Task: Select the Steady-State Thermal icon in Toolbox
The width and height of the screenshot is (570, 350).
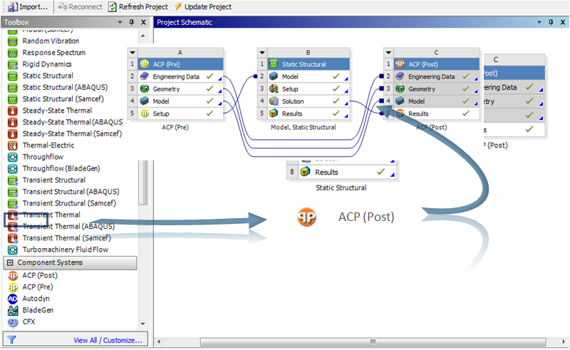Action: tap(13, 110)
